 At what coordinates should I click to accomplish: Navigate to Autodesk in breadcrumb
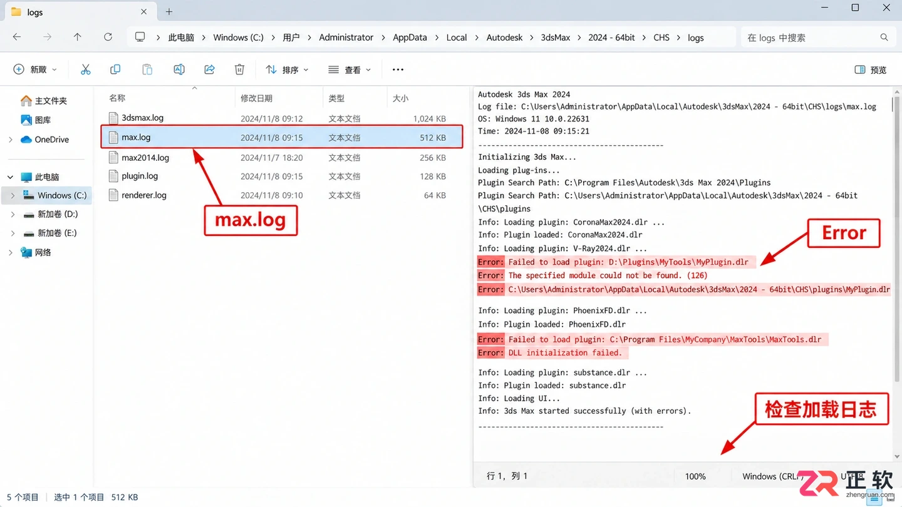point(504,38)
